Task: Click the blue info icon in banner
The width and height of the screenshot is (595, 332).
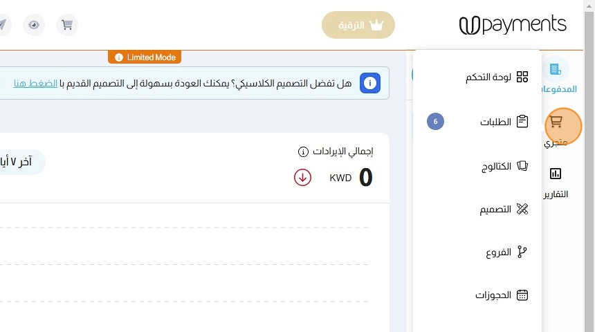Action: tap(370, 84)
